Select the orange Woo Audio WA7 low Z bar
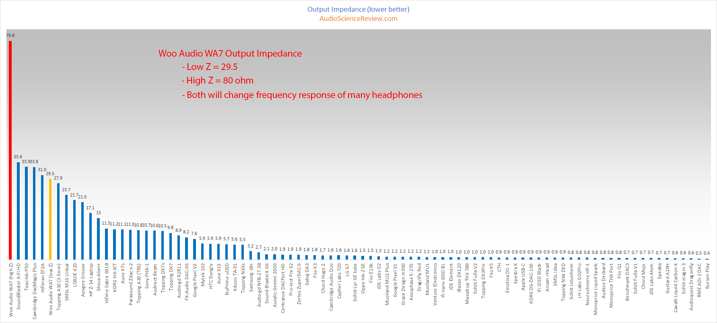The image size is (717, 323). pyautogui.click(x=50, y=219)
